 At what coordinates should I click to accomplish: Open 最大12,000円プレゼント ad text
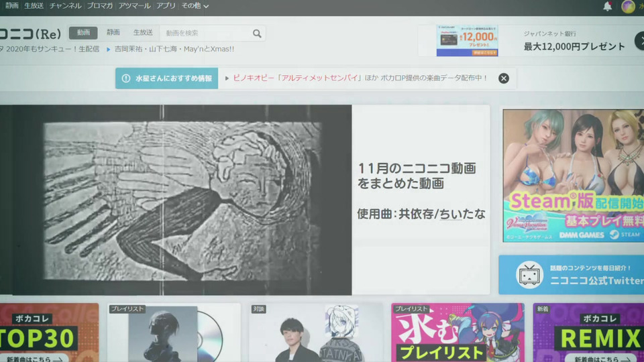coord(574,46)
